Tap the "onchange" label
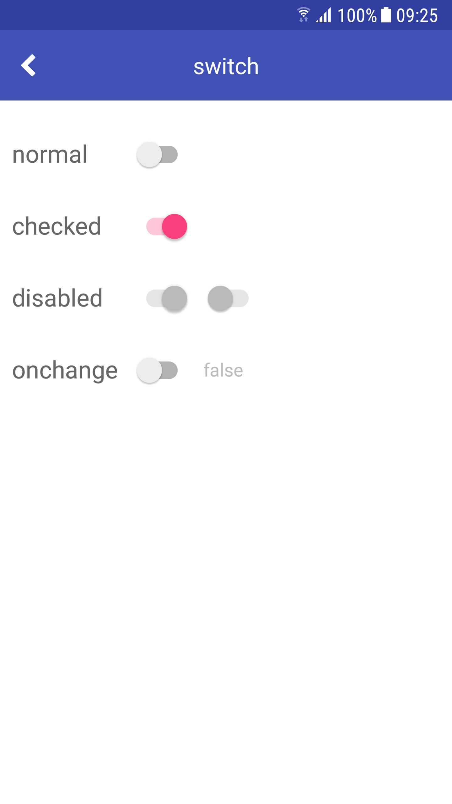 coord(65,370)
